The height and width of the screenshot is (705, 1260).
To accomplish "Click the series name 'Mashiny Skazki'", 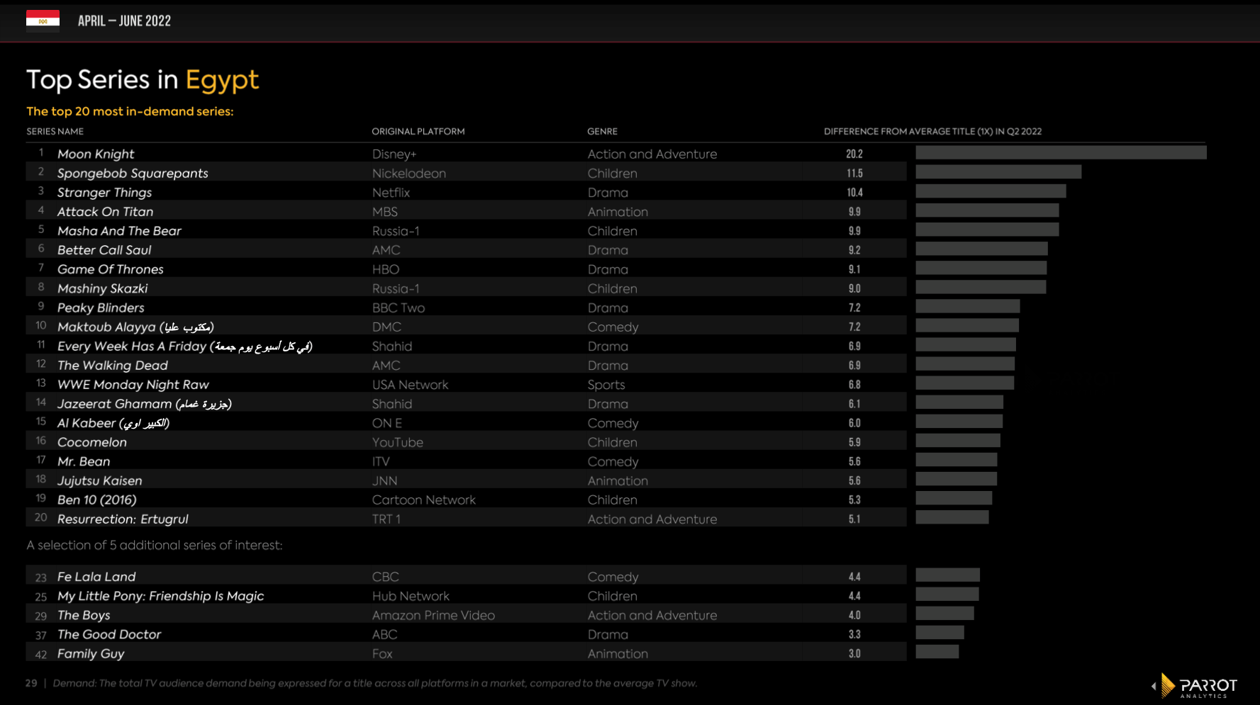I will (102, 288).
